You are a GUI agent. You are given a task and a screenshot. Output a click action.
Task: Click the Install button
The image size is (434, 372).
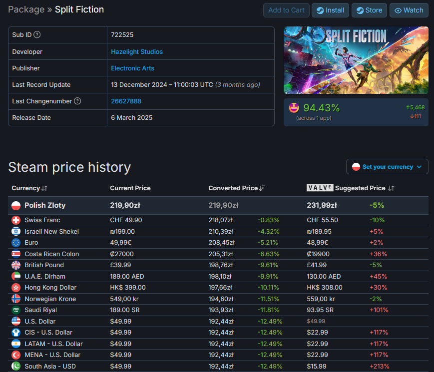[330, 10]
